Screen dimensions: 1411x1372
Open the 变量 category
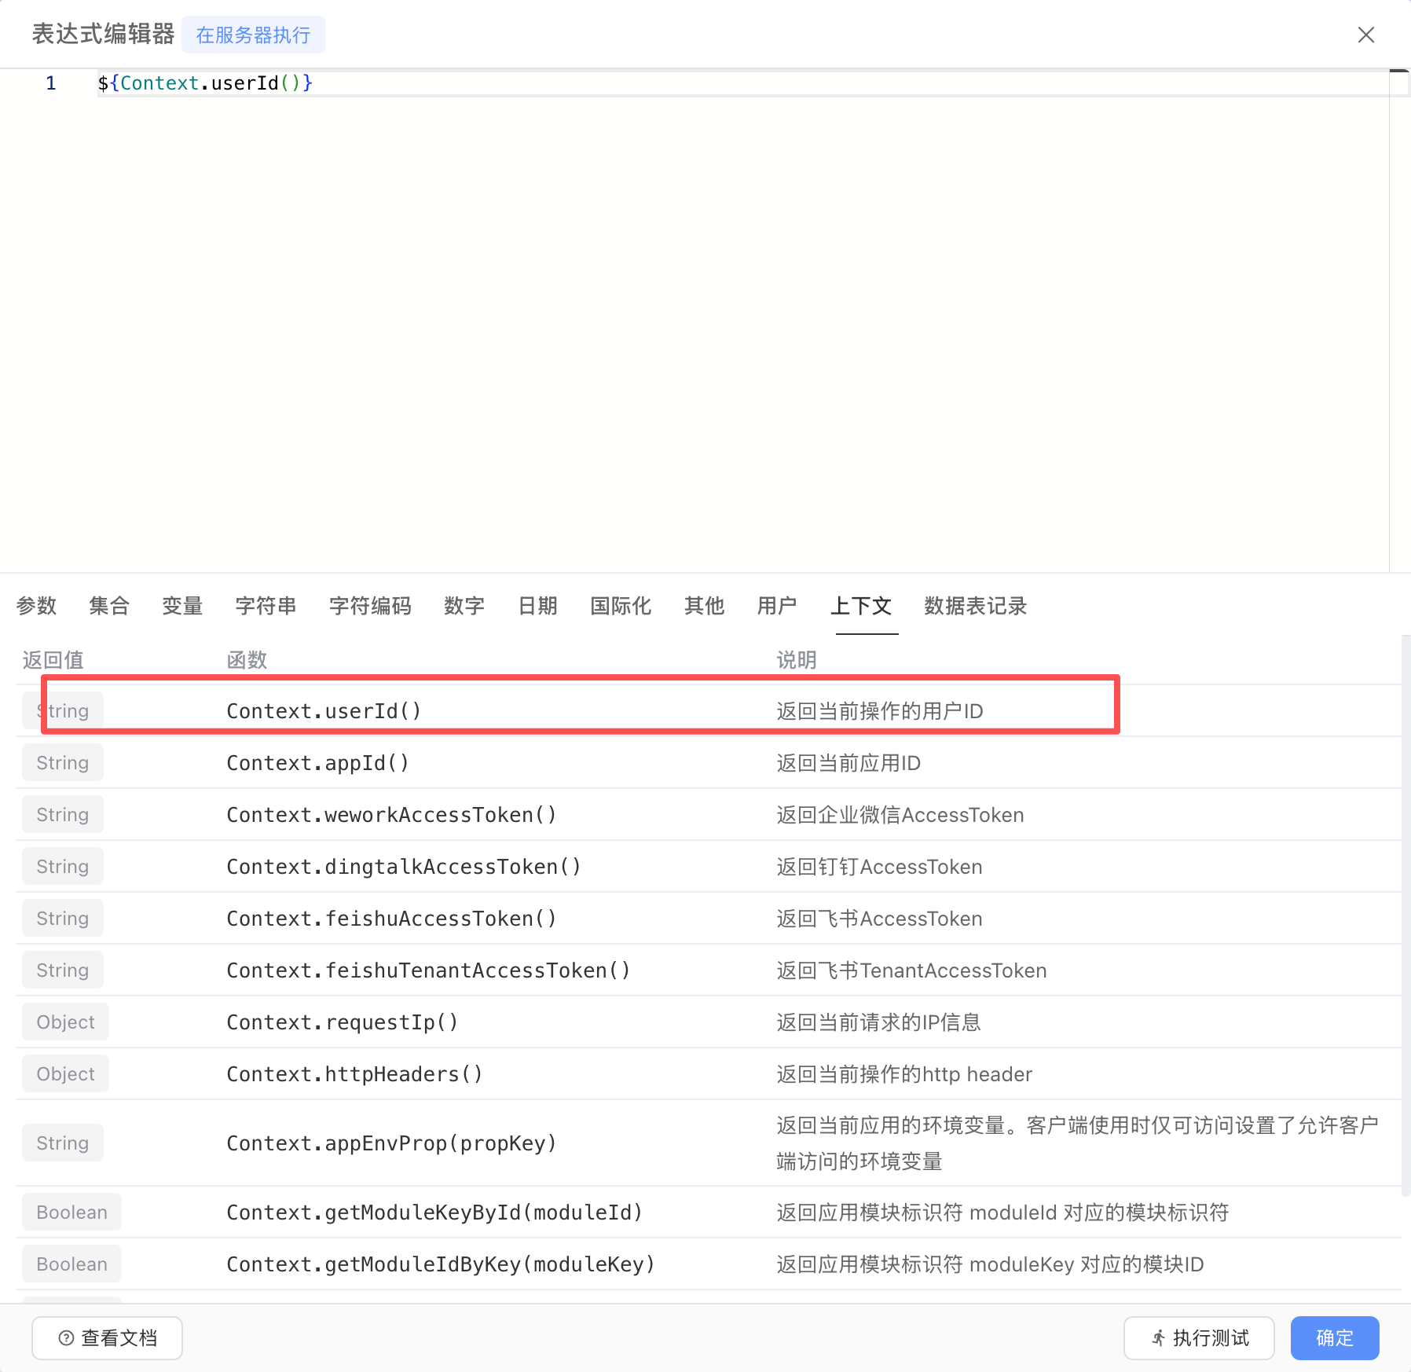pyautogui.click(x=181, y=606)
